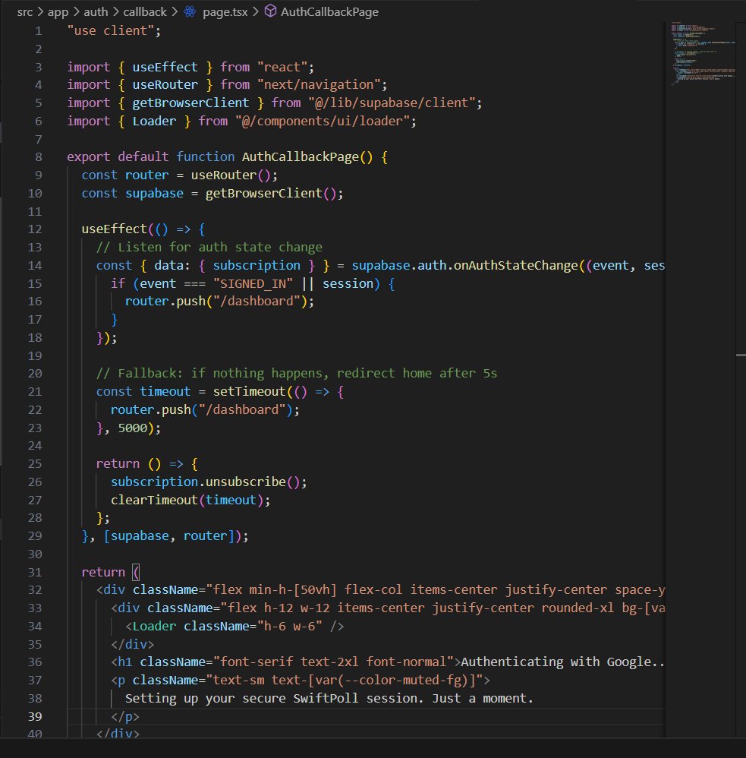Click the Loader JSX tag on line 34
Screen dimensions: 746x758
tap(154, 627)
